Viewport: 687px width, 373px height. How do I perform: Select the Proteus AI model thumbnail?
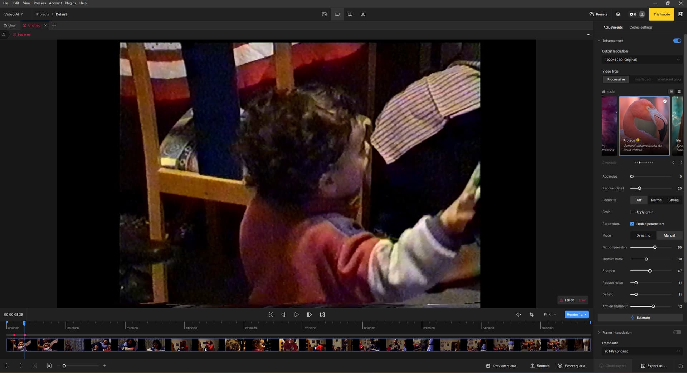(644, 126)
